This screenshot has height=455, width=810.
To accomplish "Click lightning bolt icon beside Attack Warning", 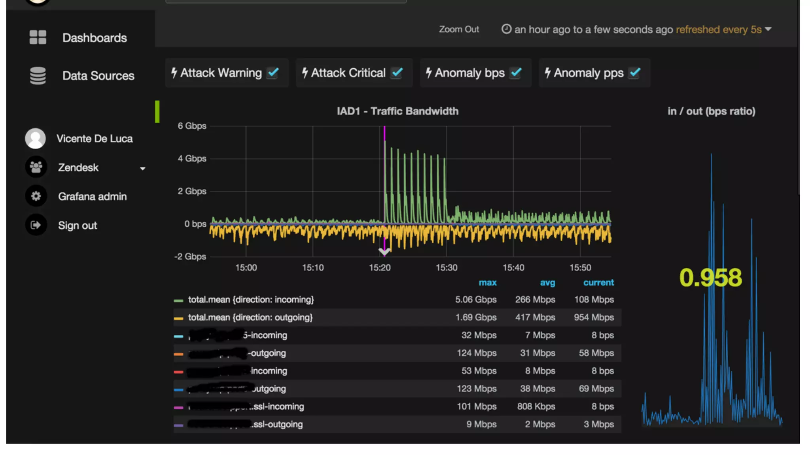I will point(174,73).
